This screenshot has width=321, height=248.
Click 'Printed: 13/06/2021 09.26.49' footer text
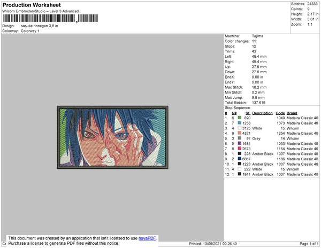[x=213, y=244]
